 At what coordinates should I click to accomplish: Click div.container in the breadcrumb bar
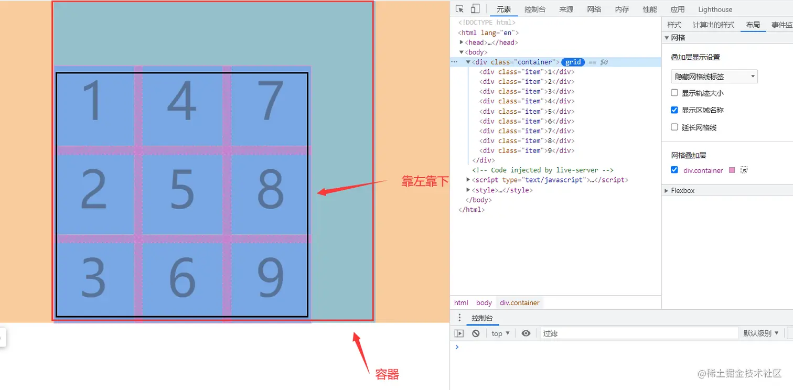pyautogui.click(x=520, y=302)
